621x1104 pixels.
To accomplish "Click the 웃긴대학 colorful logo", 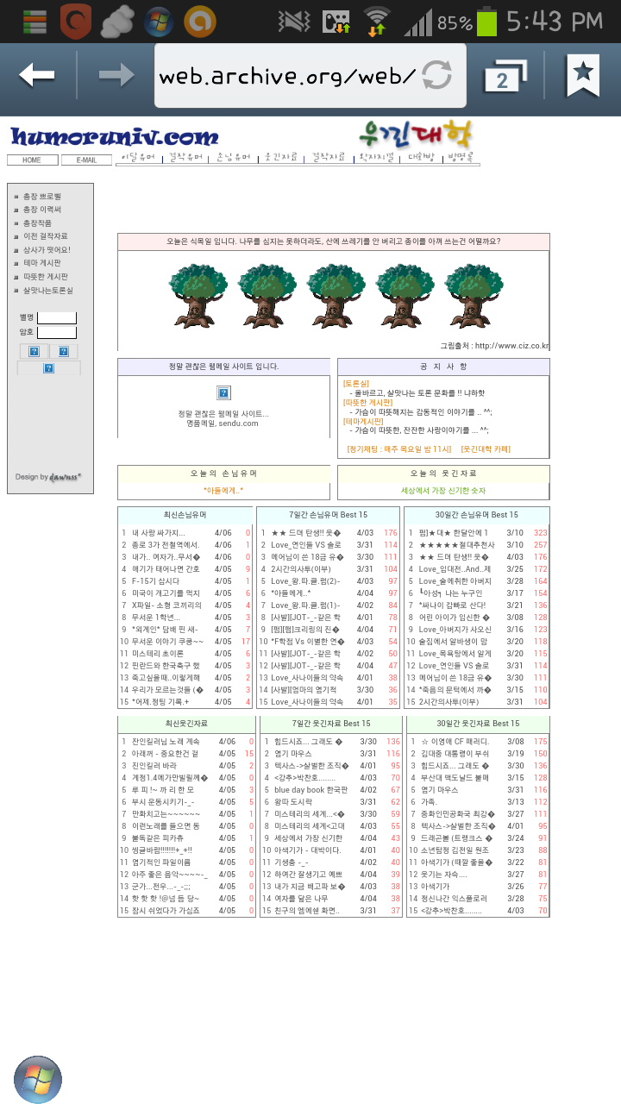I will (417, 135).
